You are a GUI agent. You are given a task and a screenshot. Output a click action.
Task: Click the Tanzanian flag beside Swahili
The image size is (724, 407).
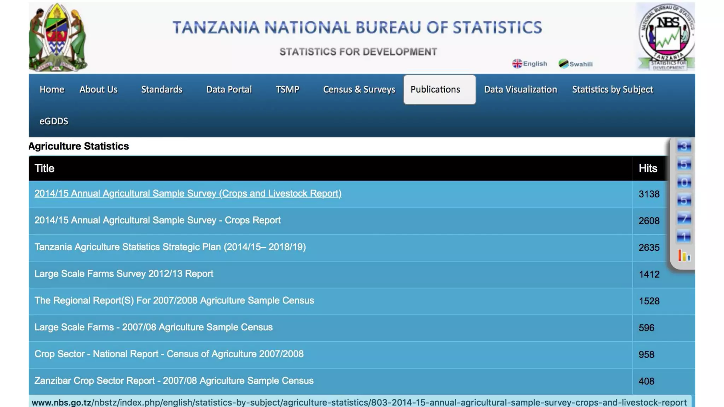tap(563, 64)
